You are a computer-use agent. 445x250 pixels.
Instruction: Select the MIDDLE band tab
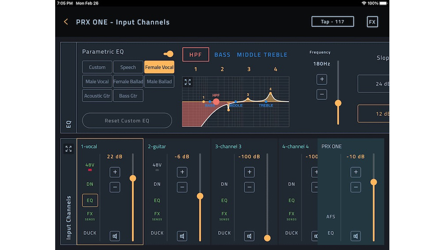(249, 55)
